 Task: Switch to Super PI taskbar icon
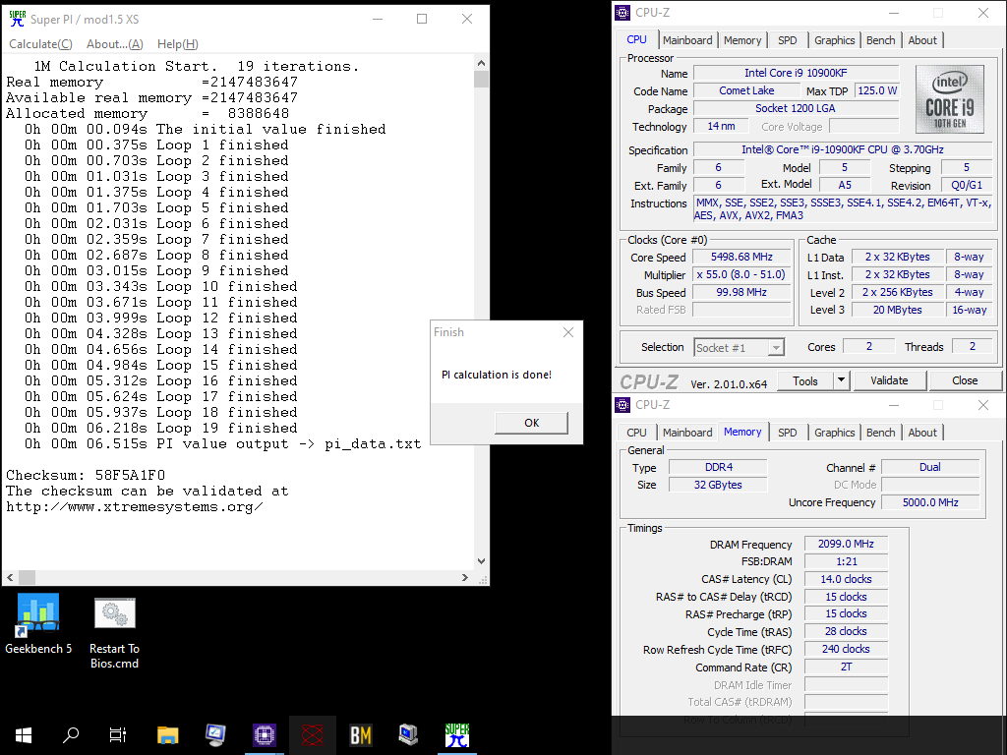[x=456, y=735]
